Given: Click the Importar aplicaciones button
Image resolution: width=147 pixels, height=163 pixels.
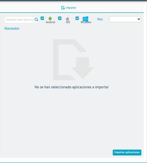Looking at the screenshot, I should pos(127,152).
